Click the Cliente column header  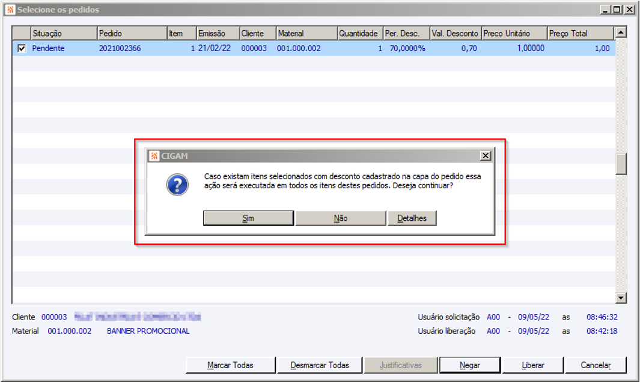pos(258,34)
